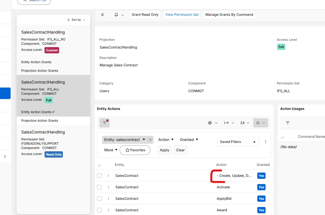Sort by the Entity column header
This screenshot has width=325, height=215.
(119, 164)
